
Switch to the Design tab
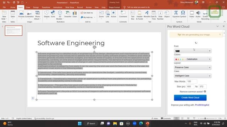pos(36,7)
